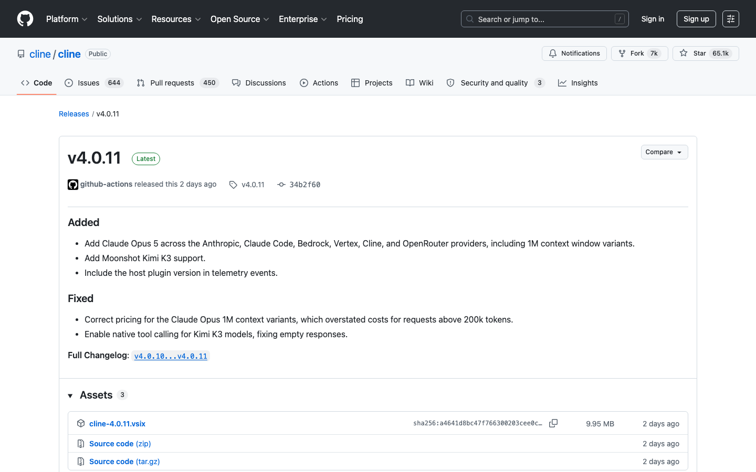
Task: Click the magnifier icon in the search bar
Action: coord(470,19)
